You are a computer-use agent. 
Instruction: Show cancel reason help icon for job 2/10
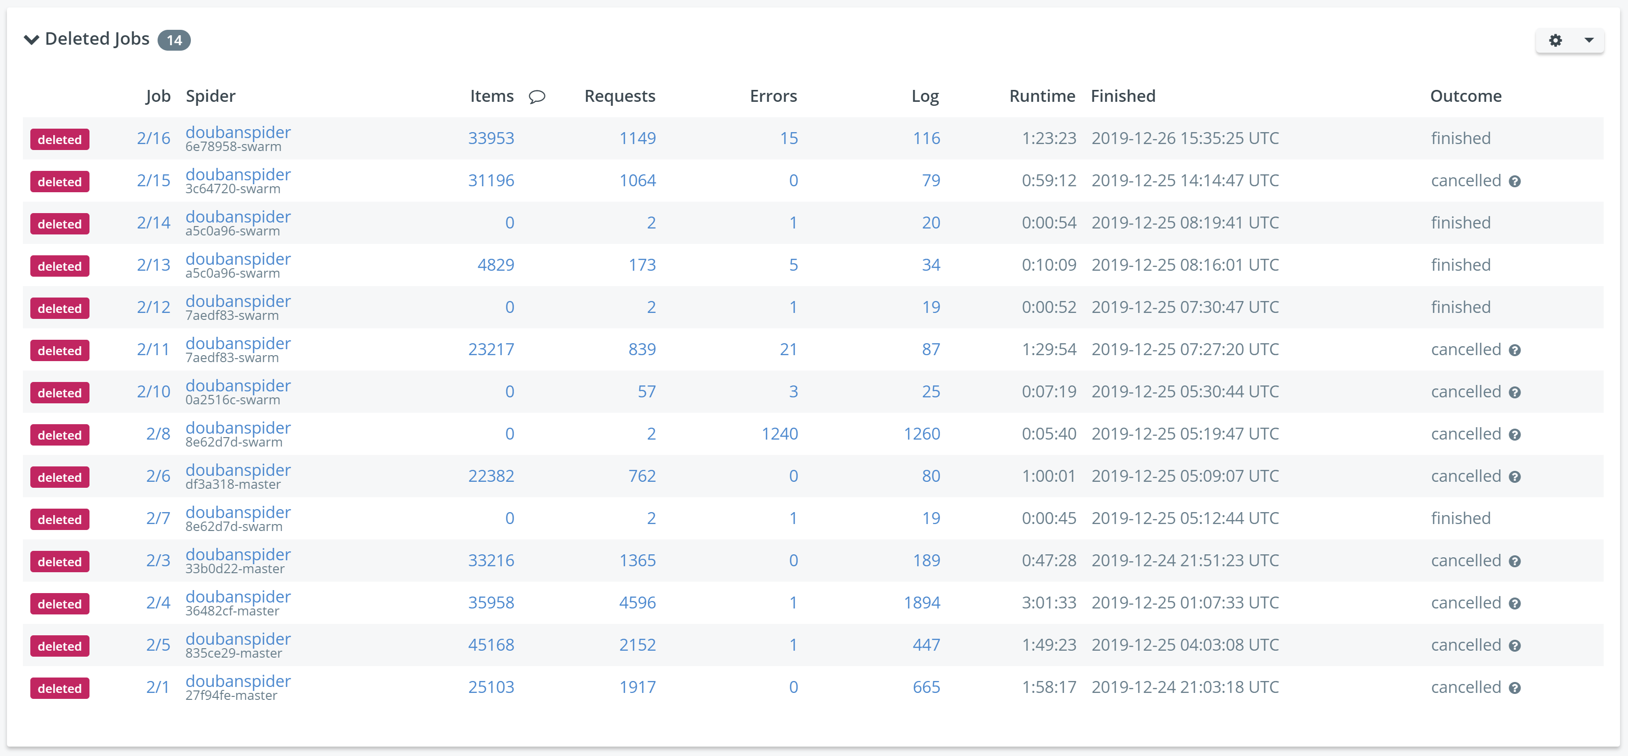pos(1515,393)
